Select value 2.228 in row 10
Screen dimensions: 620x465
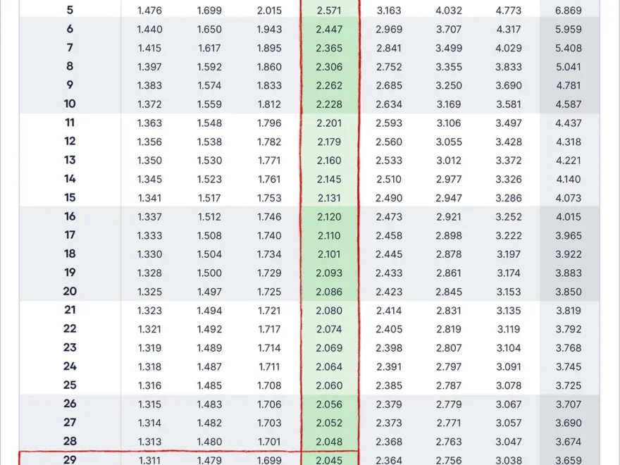tap(329, 104)
